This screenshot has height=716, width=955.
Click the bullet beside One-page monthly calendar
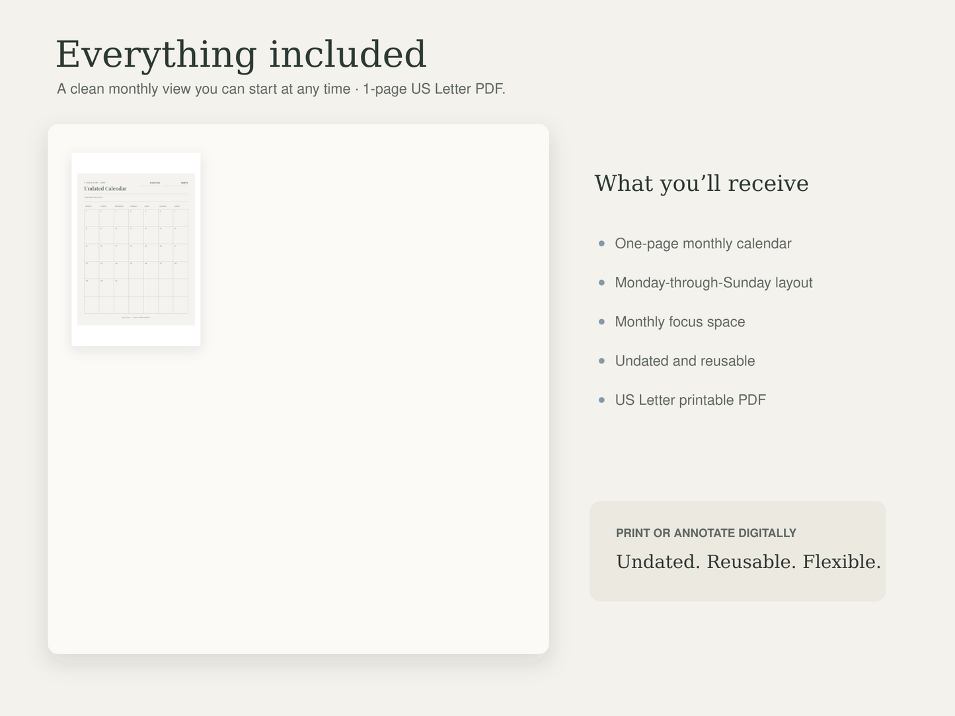point(601,244)
